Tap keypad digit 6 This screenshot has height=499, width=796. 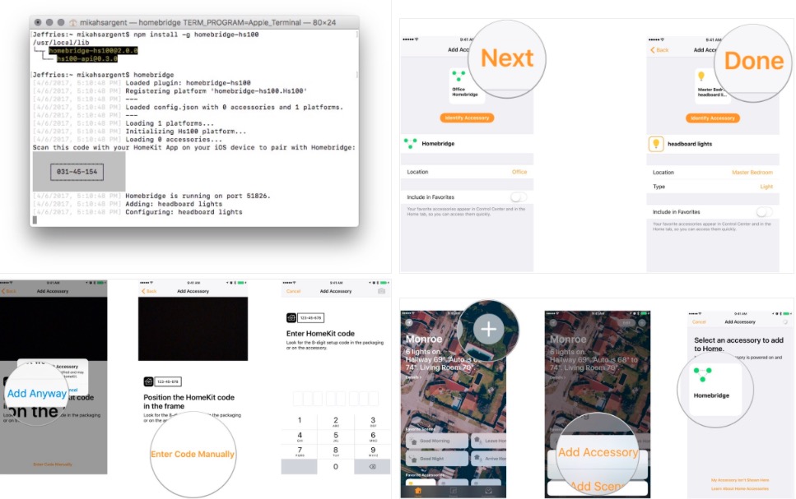(373, 436)
